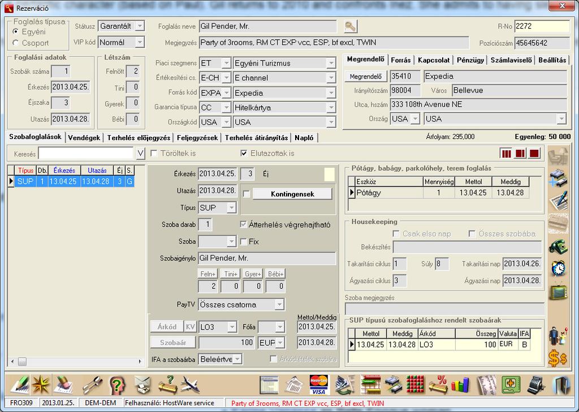Switch to the Vendégek tab
This screenshot has height=412, width=579.
click(84, 138)
